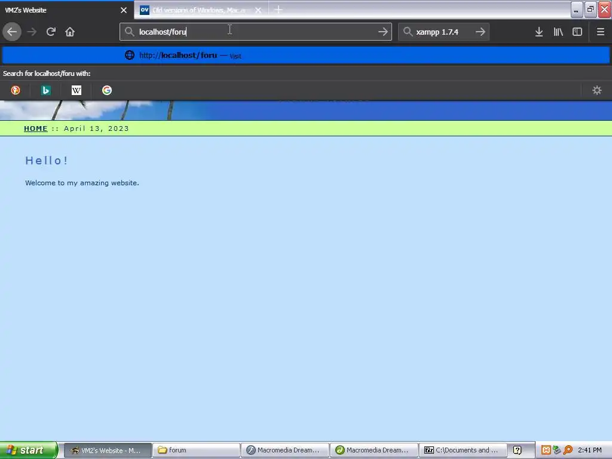The image size is (612, 459).
Task: Switch to the VM2's Website taskbar button
Action: (108, 450)
